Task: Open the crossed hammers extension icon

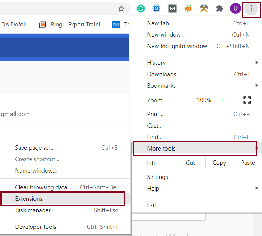Action: (x=204, y=8)
